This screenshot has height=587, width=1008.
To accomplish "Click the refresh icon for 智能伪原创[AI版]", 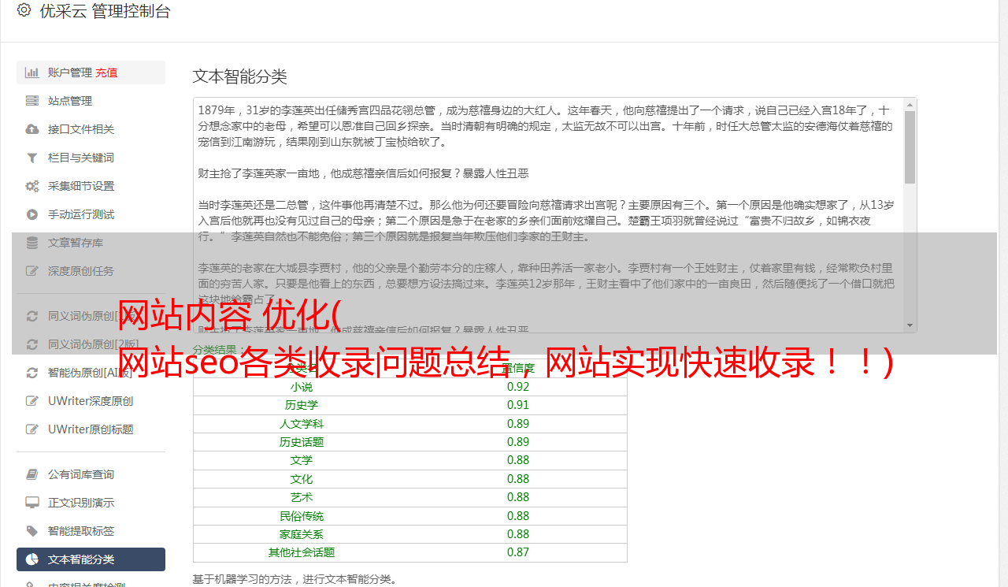I will [32, 373].
